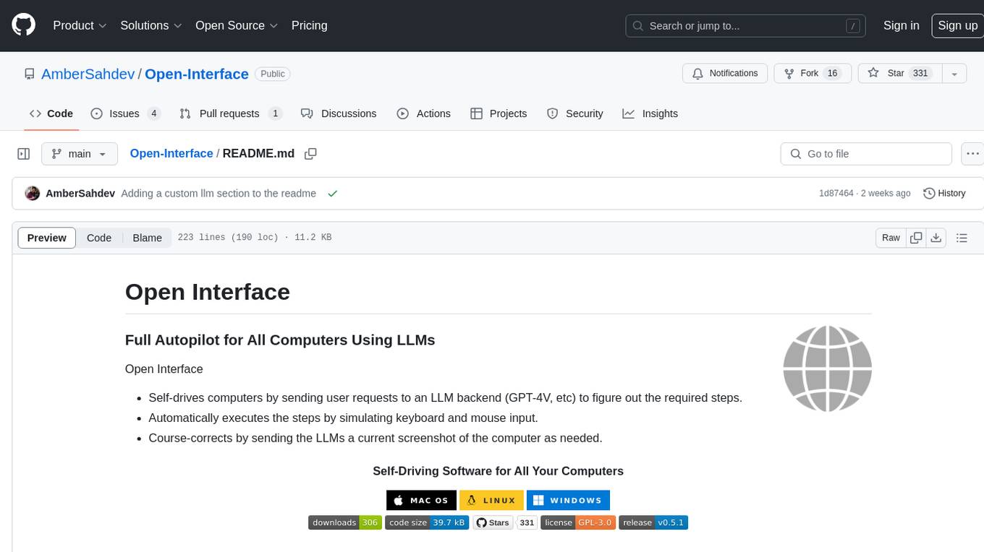
Task: Open the more file actions menu
Action: click(x=972, y=154)
